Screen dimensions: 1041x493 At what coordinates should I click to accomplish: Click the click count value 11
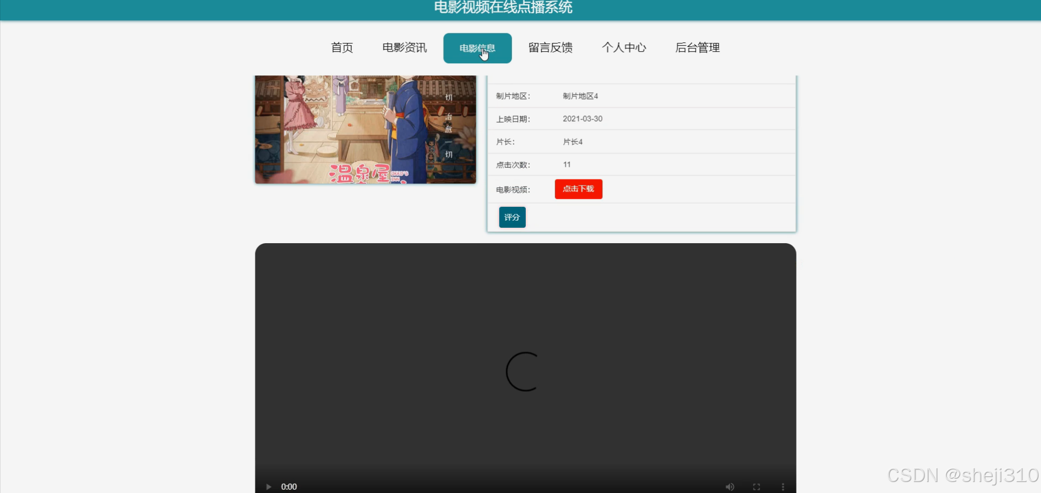[567, 165]
